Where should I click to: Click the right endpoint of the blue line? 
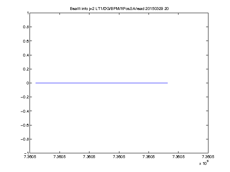point(168,83)
